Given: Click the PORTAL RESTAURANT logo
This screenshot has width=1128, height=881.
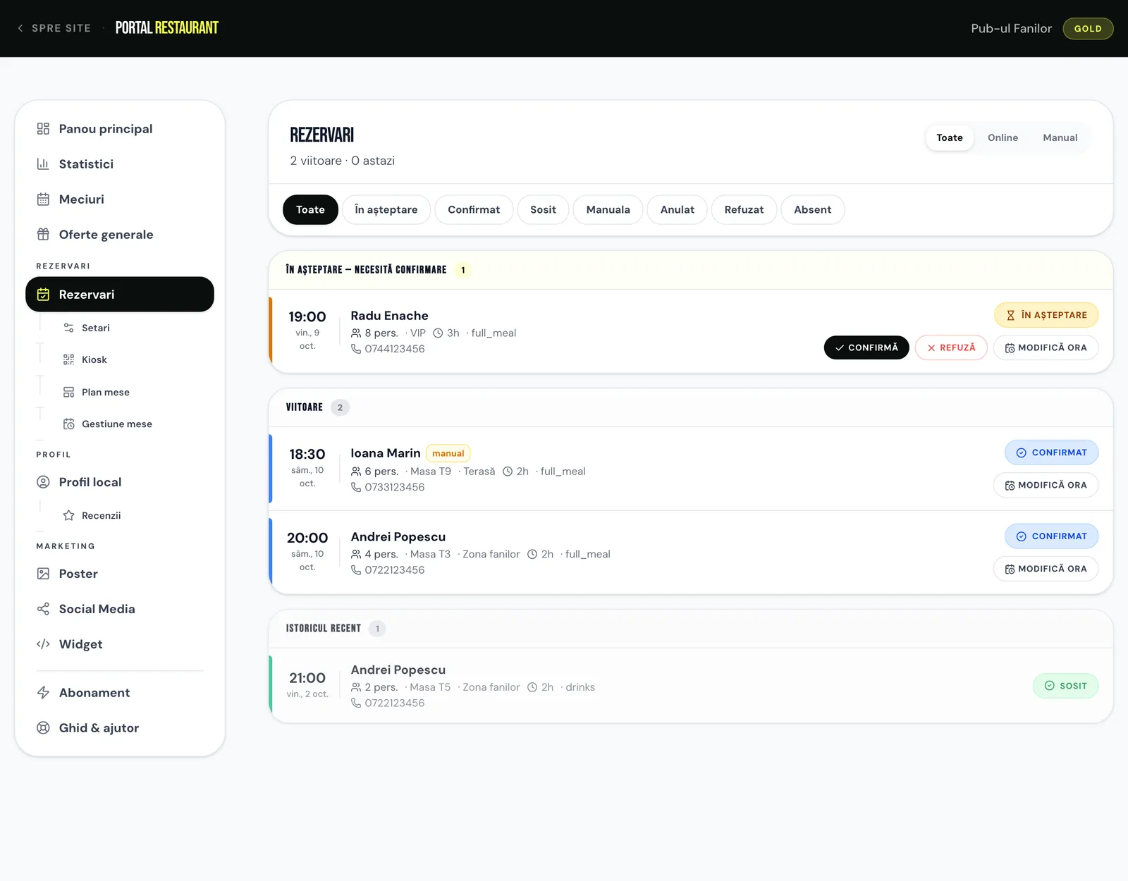Looking at the screenshot, I should point(167,28).
